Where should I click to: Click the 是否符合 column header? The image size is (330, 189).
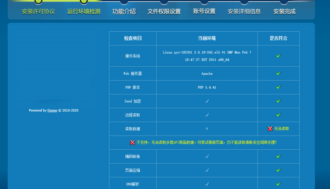coord(278,38)
